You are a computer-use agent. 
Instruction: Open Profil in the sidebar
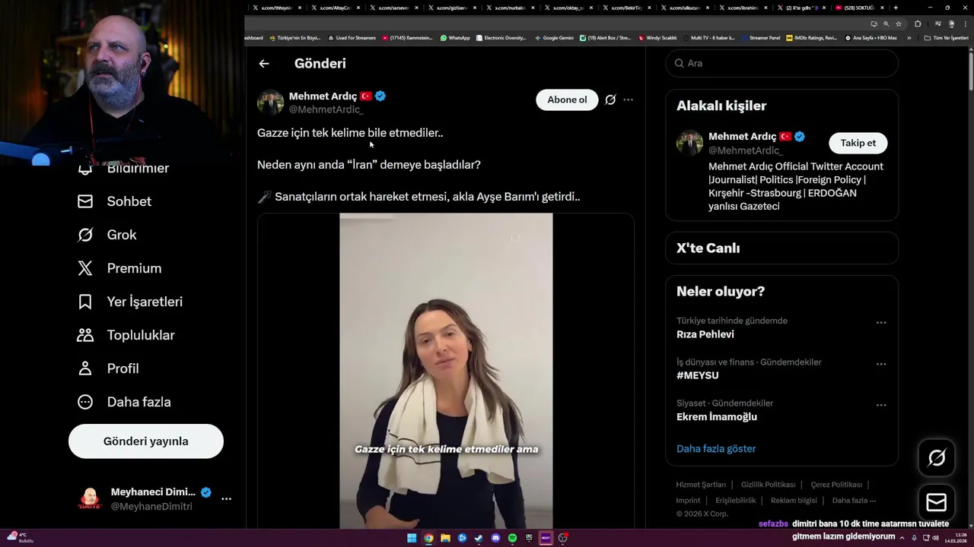pyautogui.click(x=108, y=368)
